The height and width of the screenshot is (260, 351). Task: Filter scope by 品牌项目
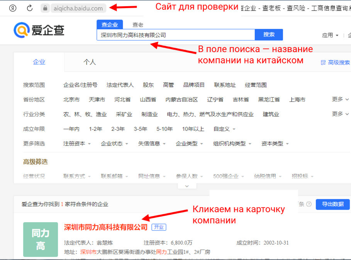pyautogui.click(x=194, y=85)
